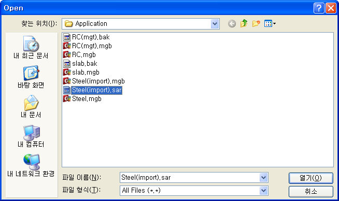This screenshot has height=201, width=339.
Task: Select the file name RC.mgb
Action: [x=84, y=55]
